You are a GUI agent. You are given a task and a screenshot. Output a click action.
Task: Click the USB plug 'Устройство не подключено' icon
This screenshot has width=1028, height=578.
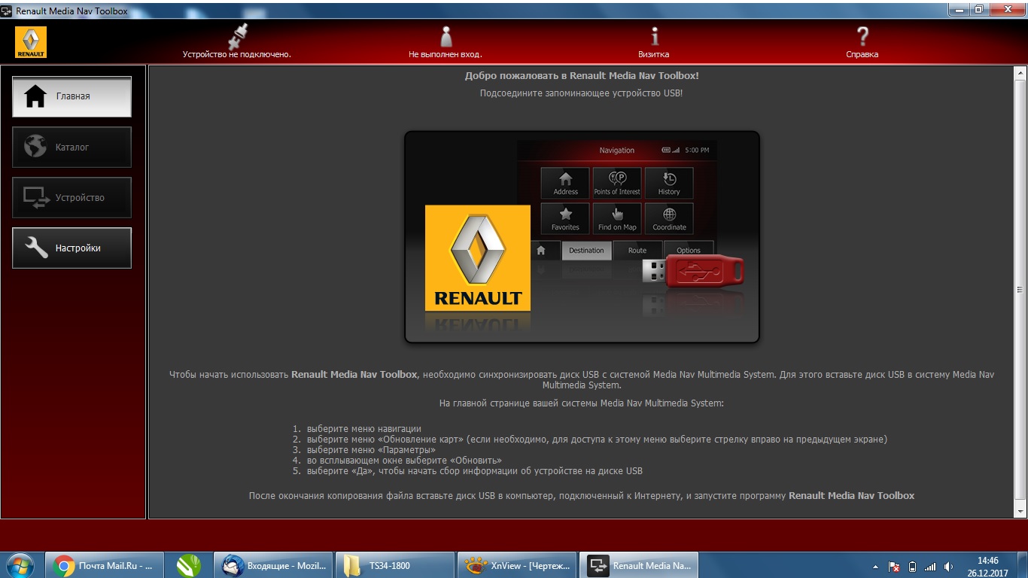click(237, 35)
